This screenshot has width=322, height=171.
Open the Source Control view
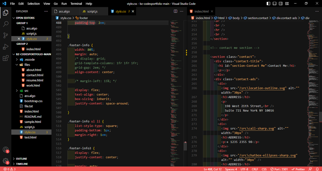[x=5, y=35]
